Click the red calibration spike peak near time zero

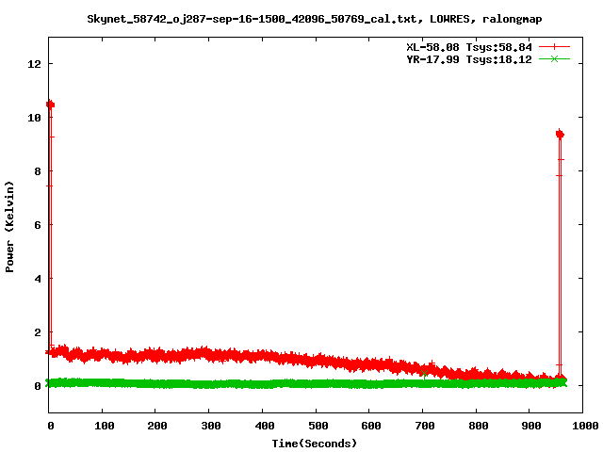point(50,105)
